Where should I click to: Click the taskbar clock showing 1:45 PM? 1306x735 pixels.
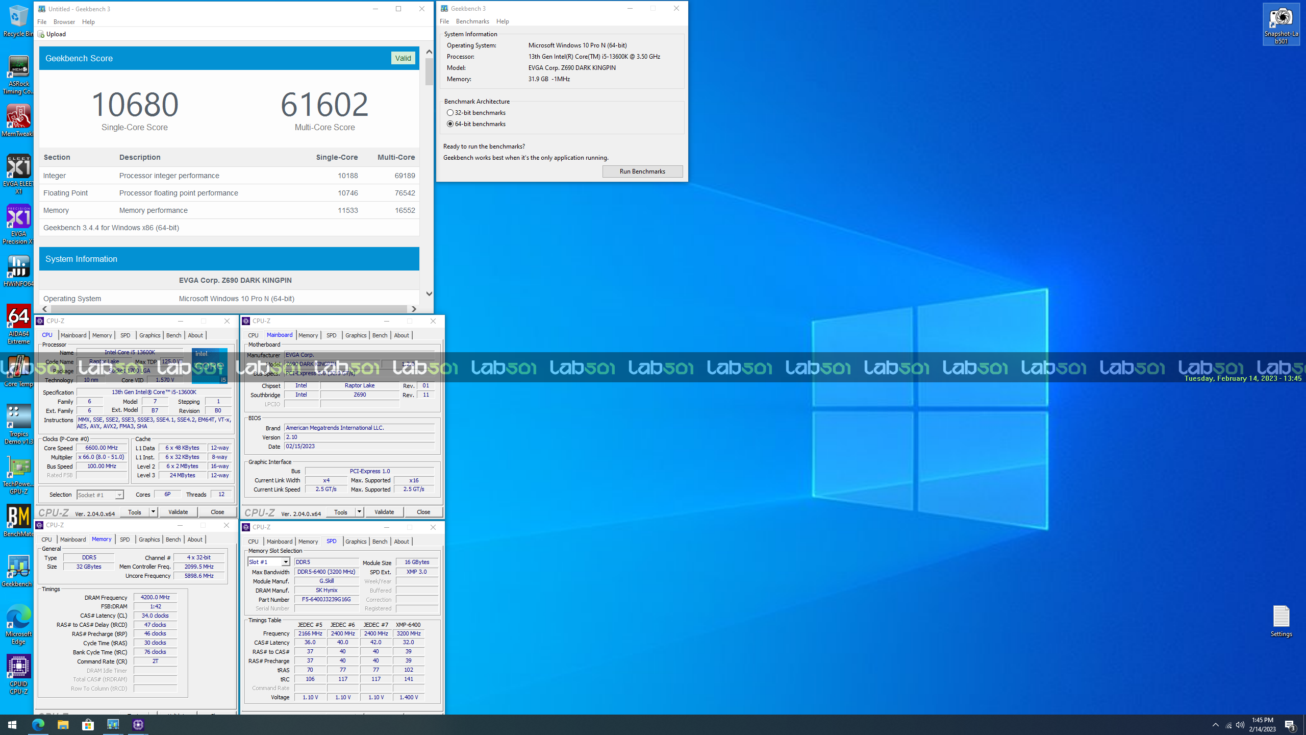coord(1262,725)
